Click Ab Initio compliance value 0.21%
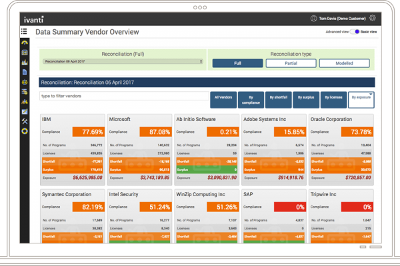 [223, 132]
